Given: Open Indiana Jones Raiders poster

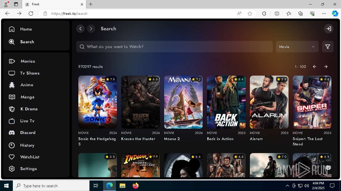Looking at the screenshot, I should coord(140,165).
